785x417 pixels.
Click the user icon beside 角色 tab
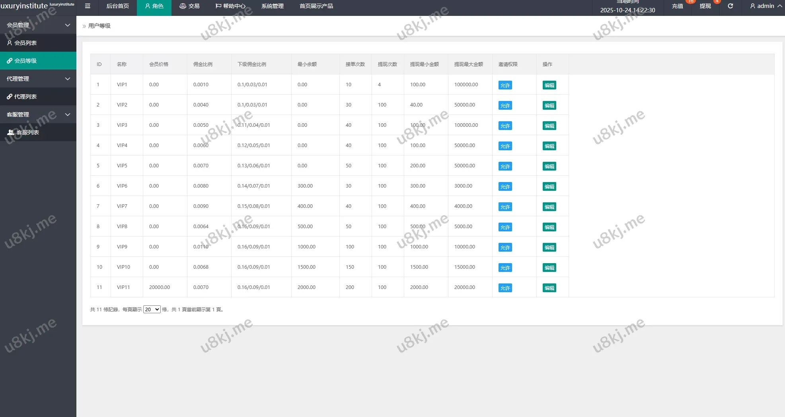[148, 6]
